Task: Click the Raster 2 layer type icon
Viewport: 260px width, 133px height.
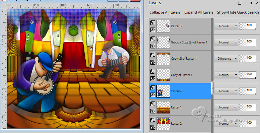Action: 153,120
